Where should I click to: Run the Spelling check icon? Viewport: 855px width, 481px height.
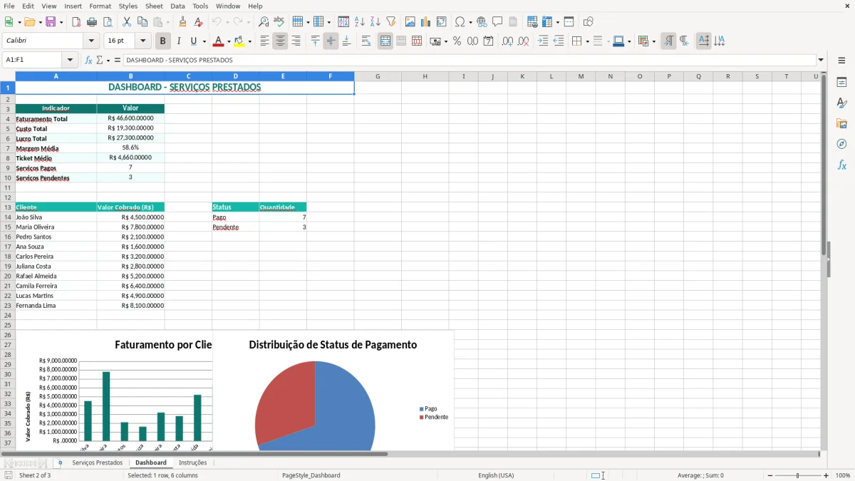tap(279, 22)
